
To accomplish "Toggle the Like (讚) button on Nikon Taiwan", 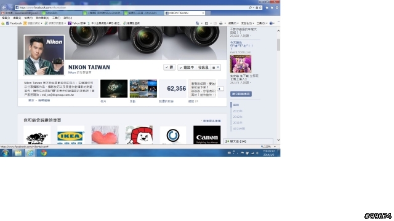I will click(169, 67).
